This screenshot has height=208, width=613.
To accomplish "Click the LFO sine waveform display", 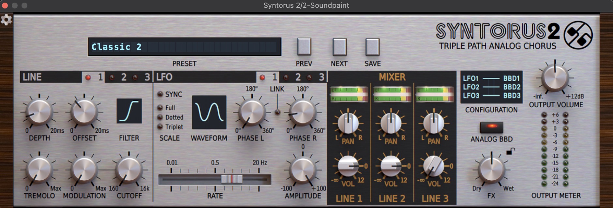I will [x=209, y=112].
